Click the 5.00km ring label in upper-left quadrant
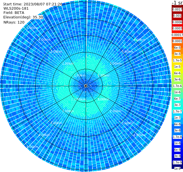Image resolution: width=183 pixels, height=172 pixels. coord(33,28)
